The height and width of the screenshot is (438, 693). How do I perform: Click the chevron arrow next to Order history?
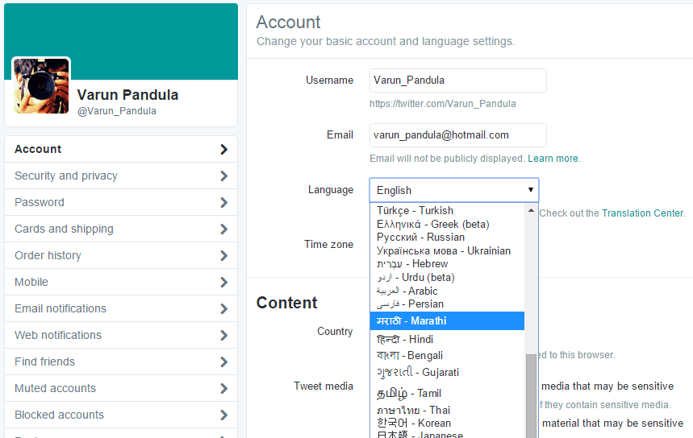click(223, 256)
